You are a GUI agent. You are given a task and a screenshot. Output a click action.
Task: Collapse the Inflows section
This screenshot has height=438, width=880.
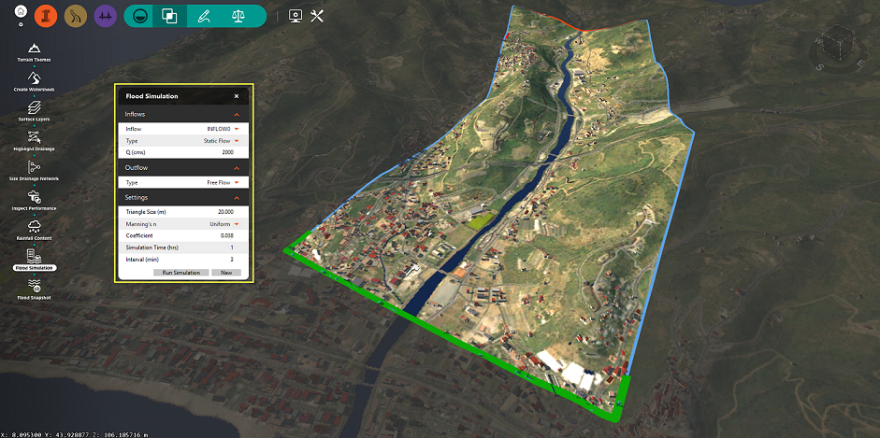click(x=237, y=114)
